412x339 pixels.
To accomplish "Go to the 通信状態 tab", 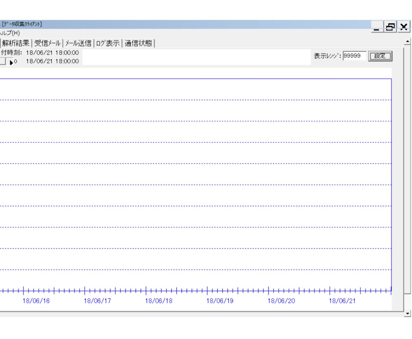I will click(x=138, y=43).
